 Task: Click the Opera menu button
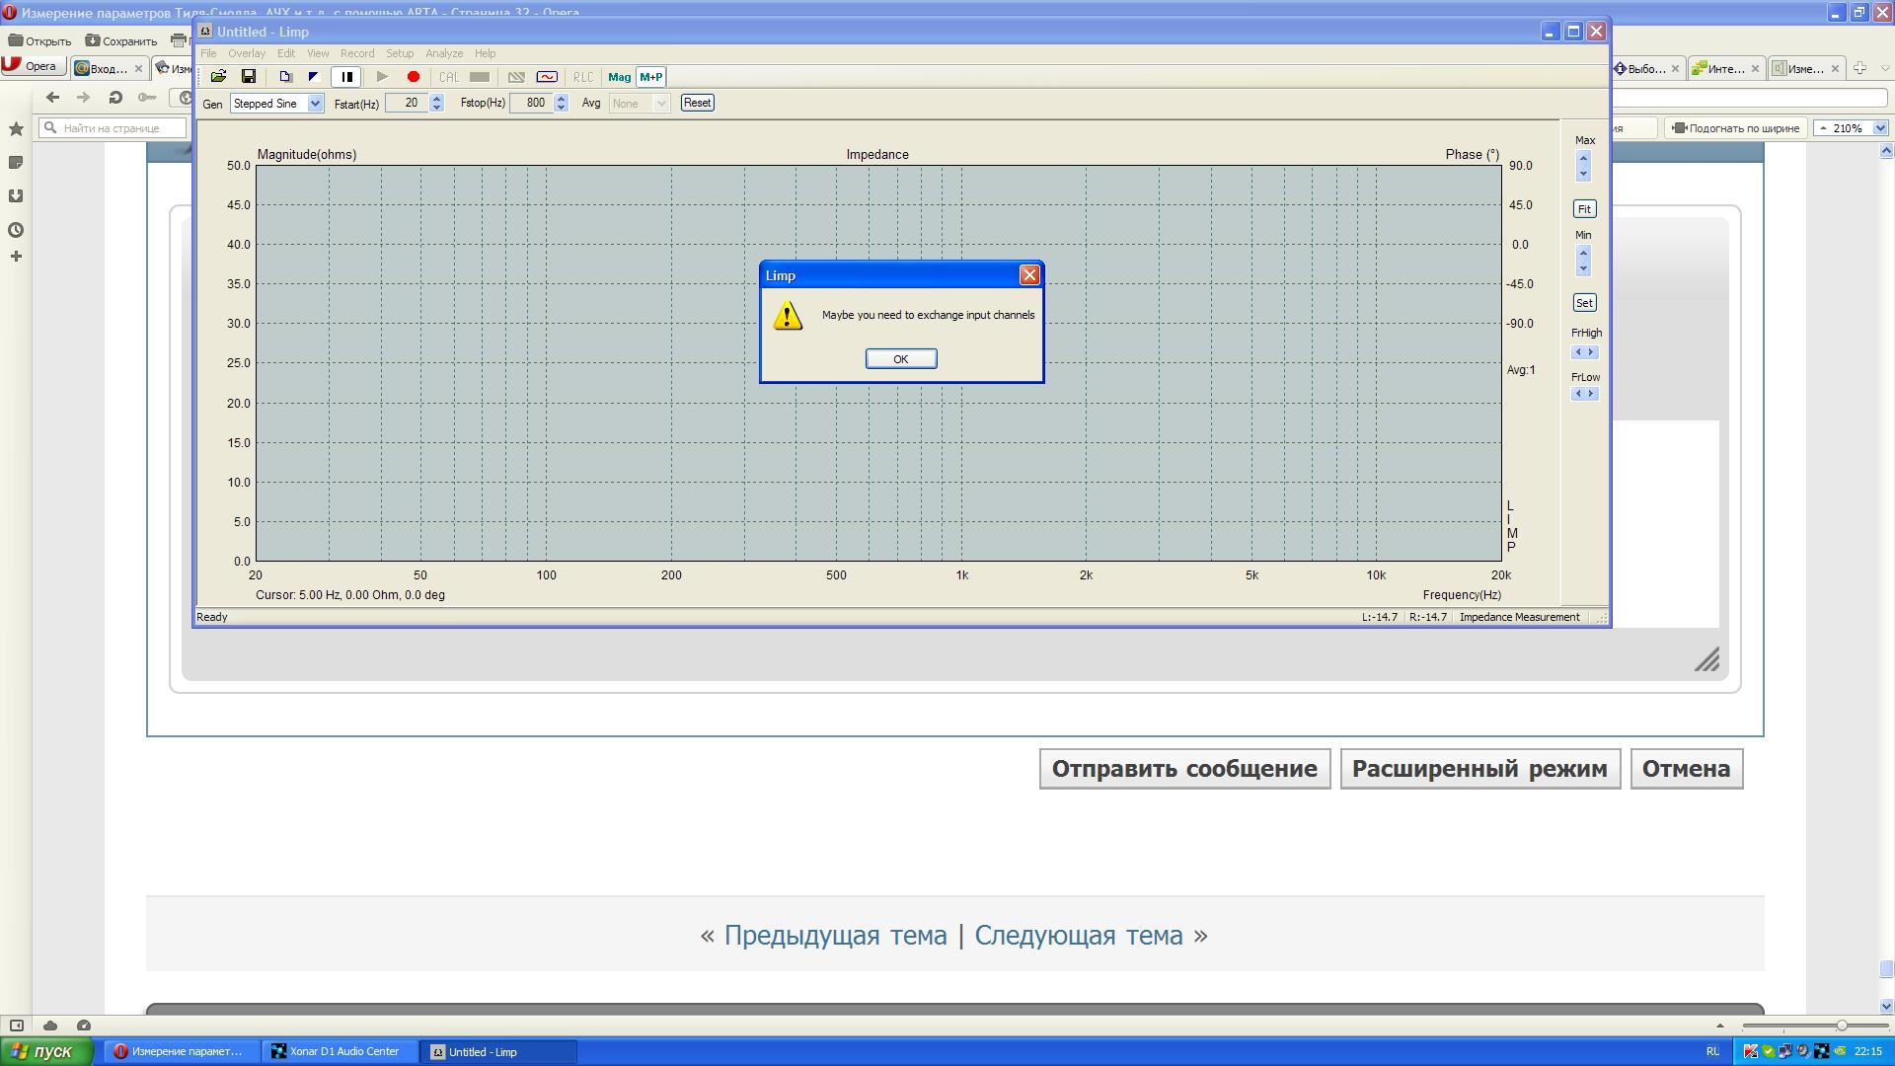(33, 66)
